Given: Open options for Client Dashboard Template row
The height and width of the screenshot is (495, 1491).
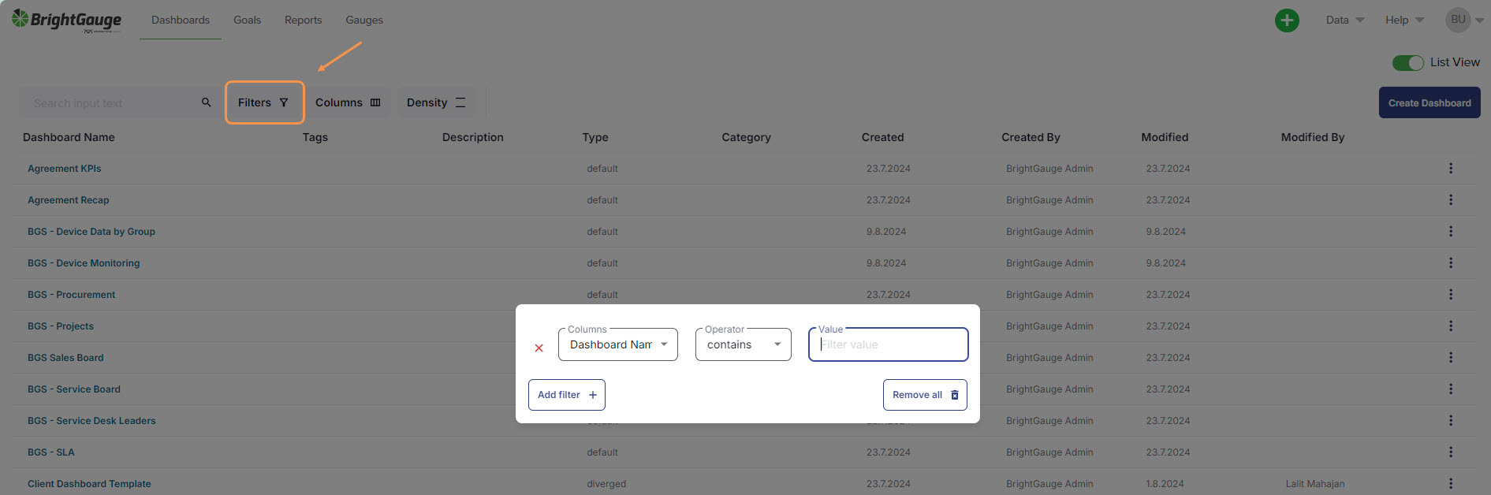Looking at the screenshot, I should 1451,483.
